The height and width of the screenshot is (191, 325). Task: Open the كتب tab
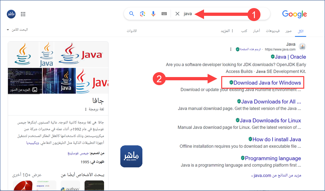[244, 31]
